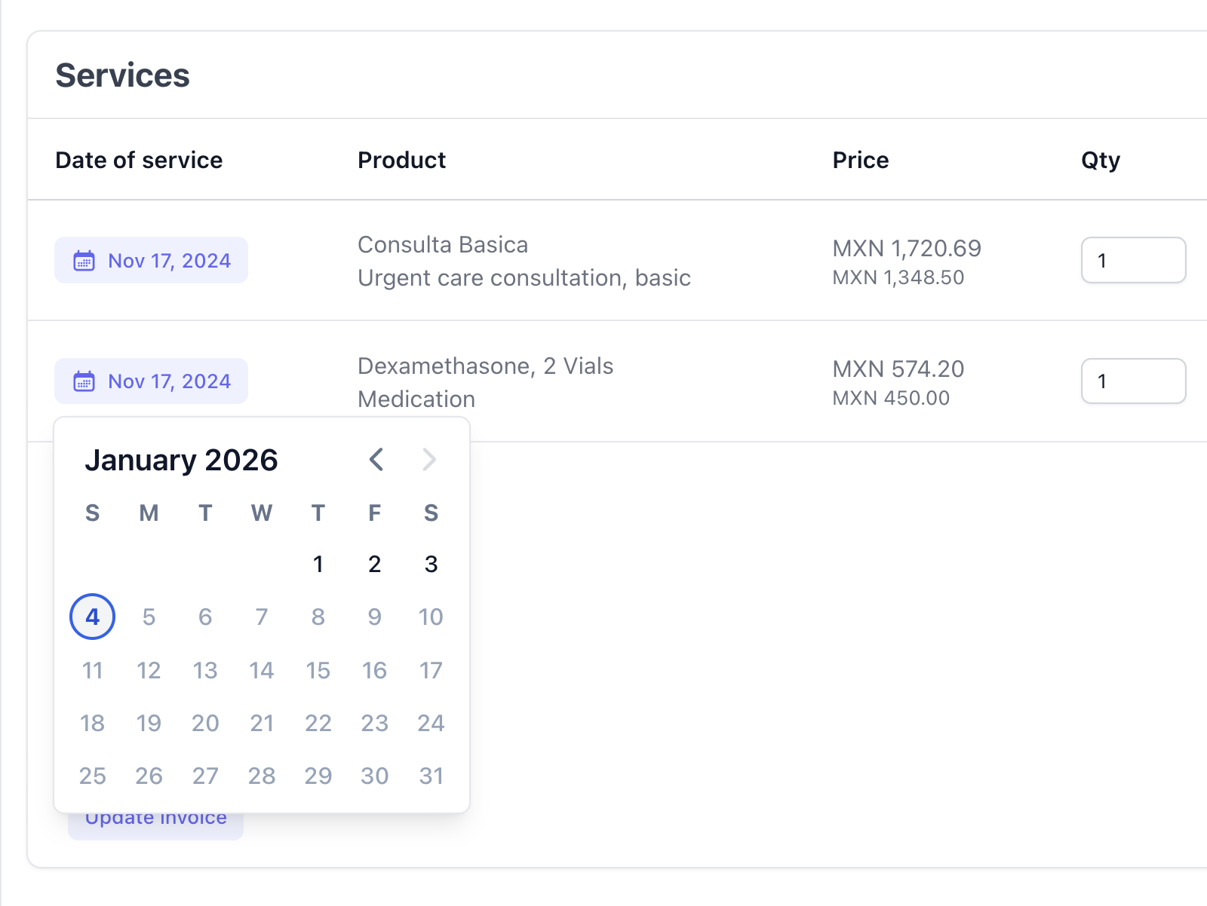The image size is (1207, 906).
Task: Select January 15 in the calendar
Action: coord(318,670)
